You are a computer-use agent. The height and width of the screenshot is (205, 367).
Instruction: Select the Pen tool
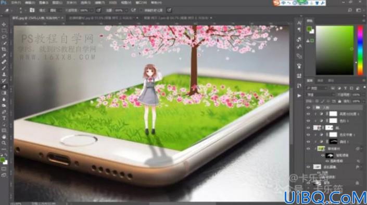coord(4,112)
